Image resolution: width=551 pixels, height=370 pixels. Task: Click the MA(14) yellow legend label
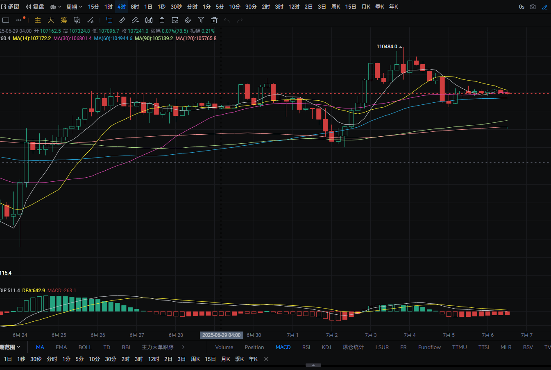click(x=32, y=38)
